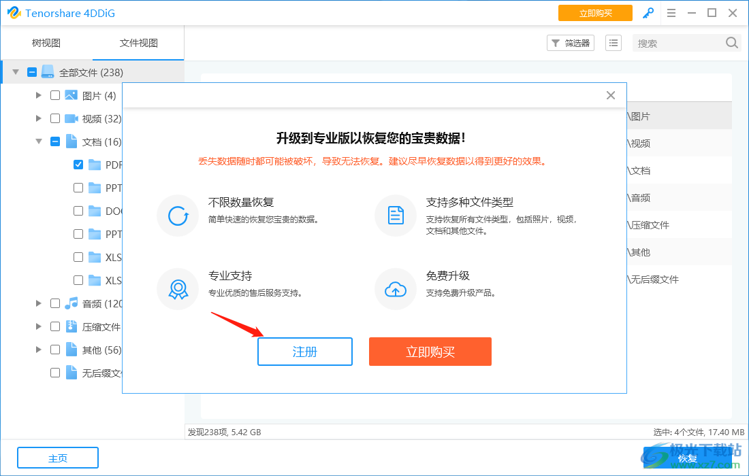
Task: Expand the 视频 tree node
Action: (x=39, y=118)
